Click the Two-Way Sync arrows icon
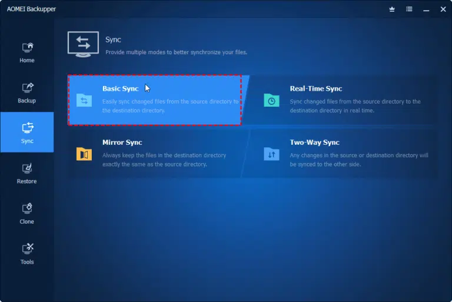The height and width of the screenshot is (302, 452). [271, 154]
